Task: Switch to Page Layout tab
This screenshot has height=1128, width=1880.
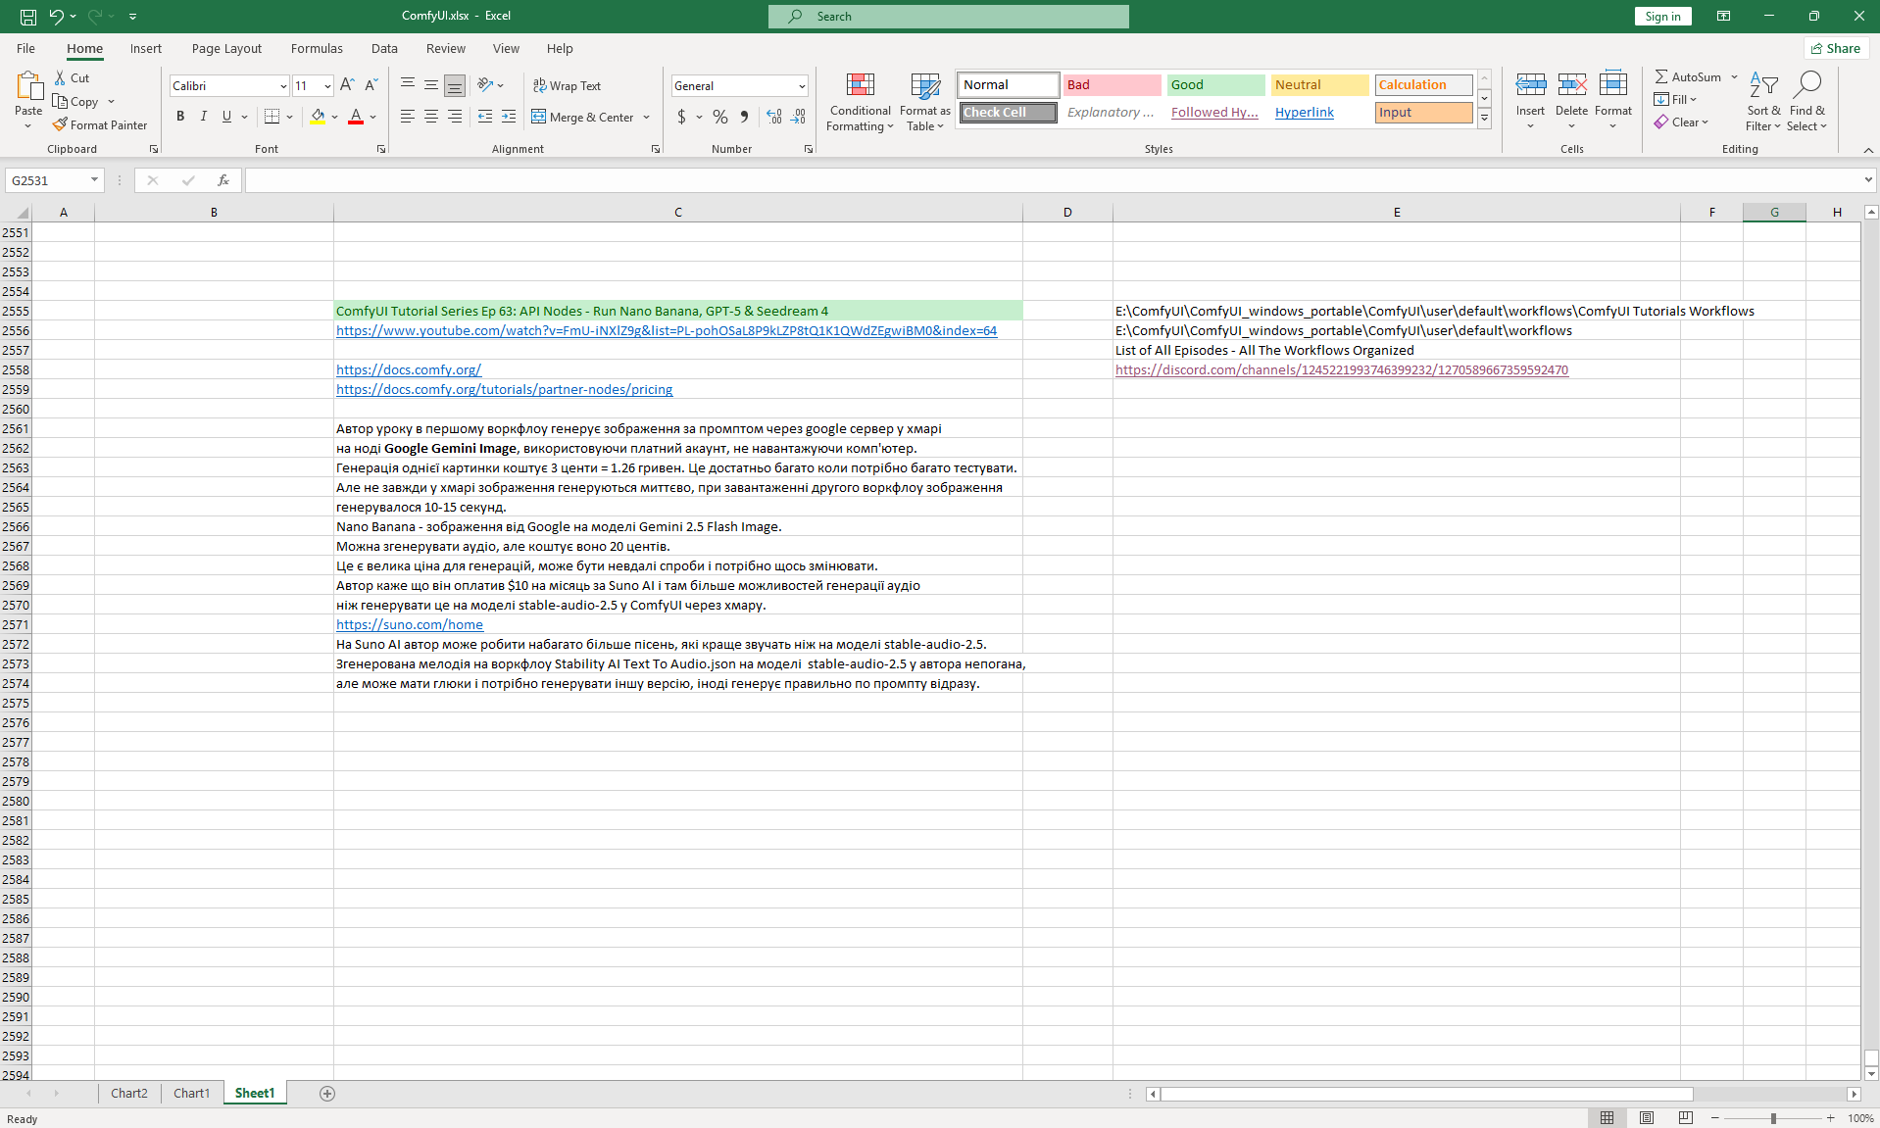Action: [x=226, y=49]
